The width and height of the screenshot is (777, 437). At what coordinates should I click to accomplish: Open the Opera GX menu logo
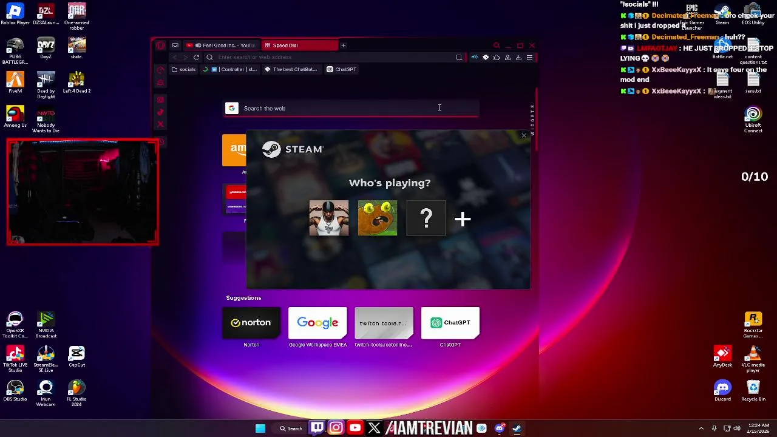tap(160, 45)
